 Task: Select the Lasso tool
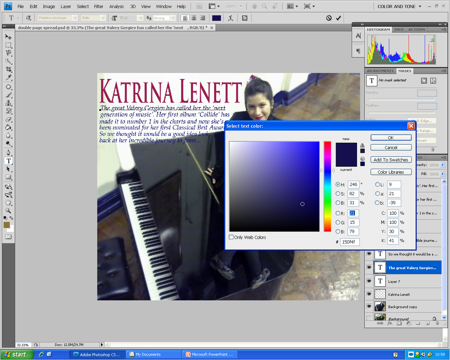(8, 53)
